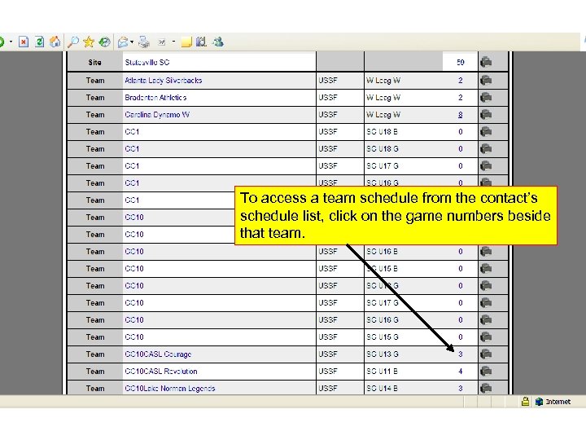Click game count 59 for Statesville SC
The width and height of the screenshot is (586, 440).
[461, 62]
